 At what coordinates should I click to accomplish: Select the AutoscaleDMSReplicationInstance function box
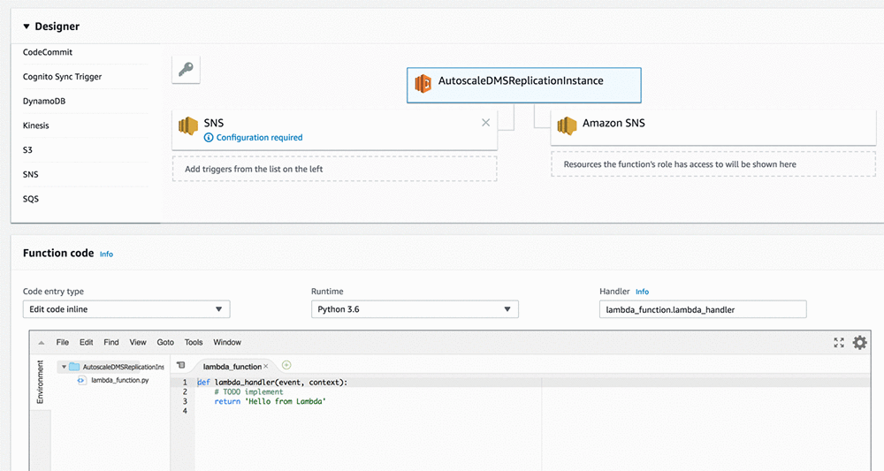coord(523,85)
